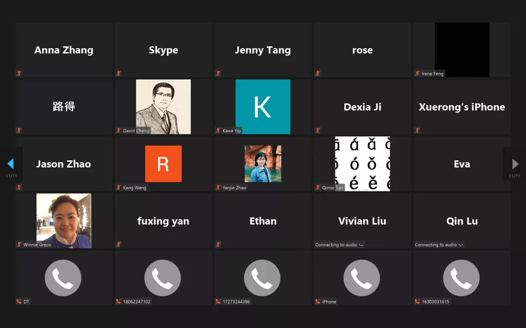Click the DT phone call avatar
Viewport: 526px width, 328px height.
point(63,278)
